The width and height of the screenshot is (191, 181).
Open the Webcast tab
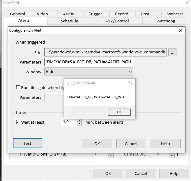175,14
